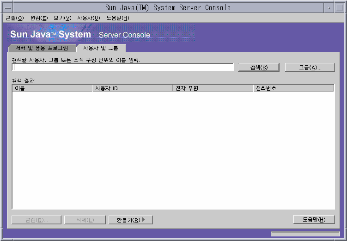Click the 검색(S) search button

(259, 68)
